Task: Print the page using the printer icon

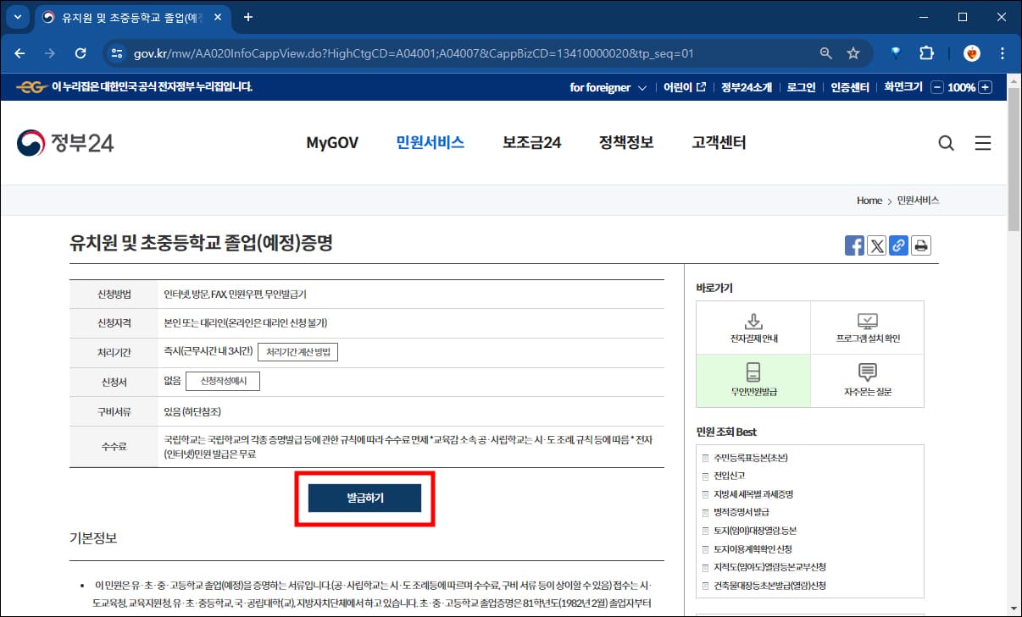Action: pyautogui.click(x=921, y=245)
